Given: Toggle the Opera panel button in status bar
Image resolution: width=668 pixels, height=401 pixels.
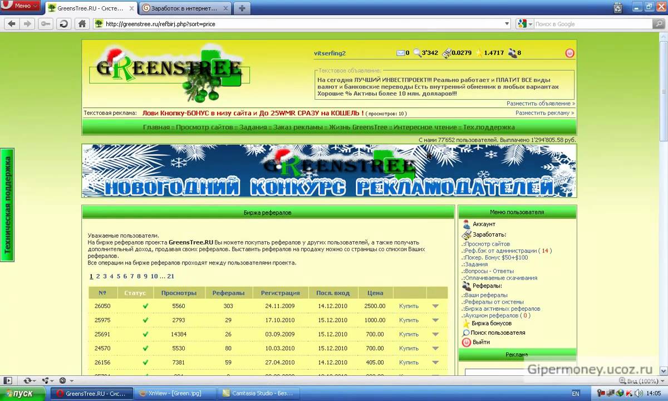Looking at the screenshot, I should pos(8,380).
